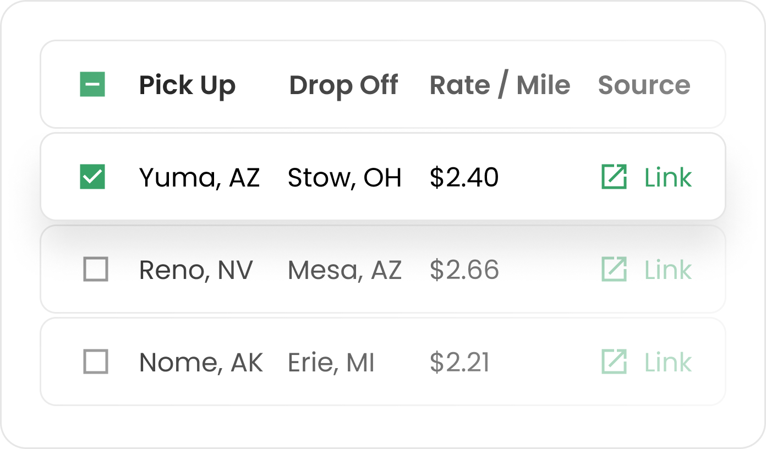Click the Stow, OH drop off cell

click(x=344, y=178)
